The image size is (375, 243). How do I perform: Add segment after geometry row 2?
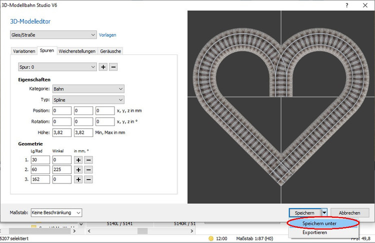(78, 170)
